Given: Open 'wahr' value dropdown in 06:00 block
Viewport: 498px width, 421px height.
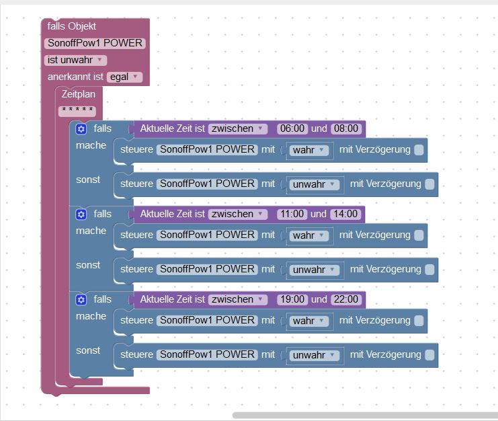Looking at the screenshot, I should [309, 150].
